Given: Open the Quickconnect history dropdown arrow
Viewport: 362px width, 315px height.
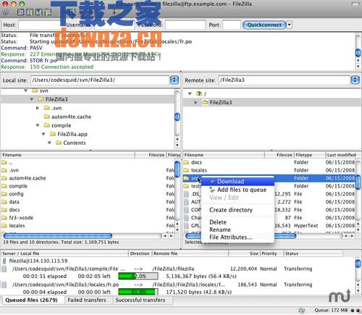Looking at the screenshot, I should tap(290, 25).
